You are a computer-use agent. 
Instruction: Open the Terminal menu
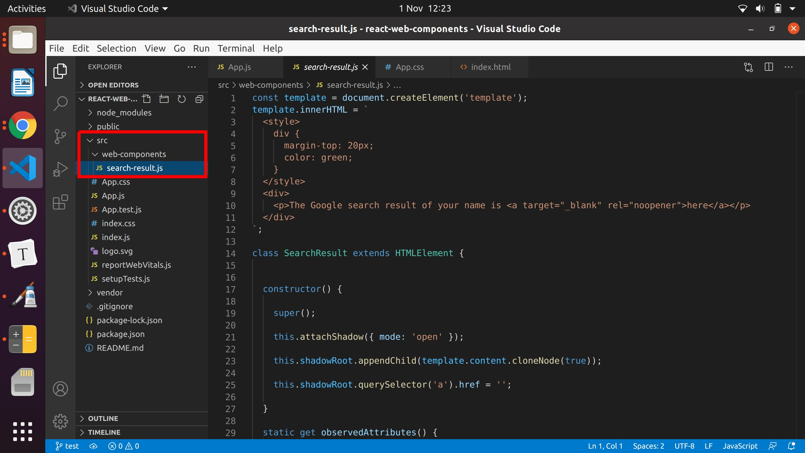pyautogui.click(x=236, y=48)
